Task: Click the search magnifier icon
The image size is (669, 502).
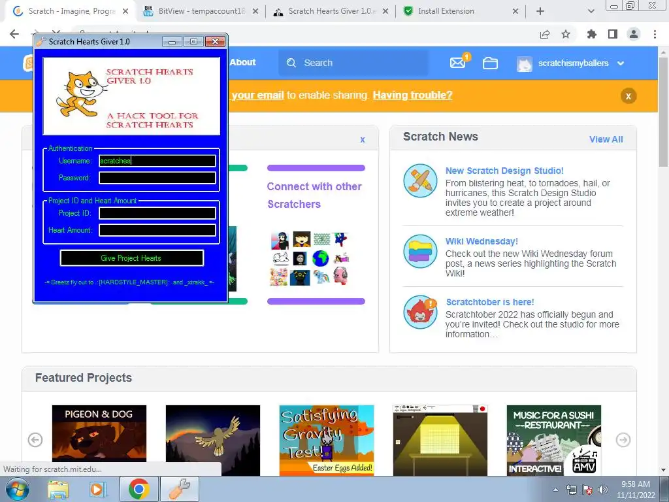Action: (291, 63)
